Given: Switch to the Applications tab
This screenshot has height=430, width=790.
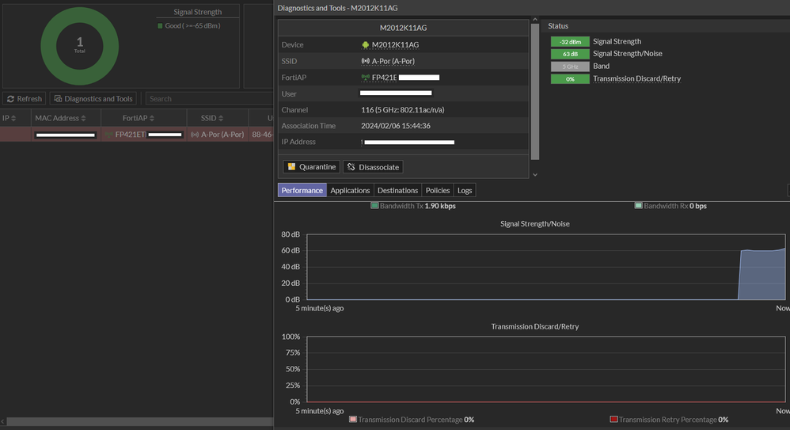Looking at the screenshot, I should [350, 190].
